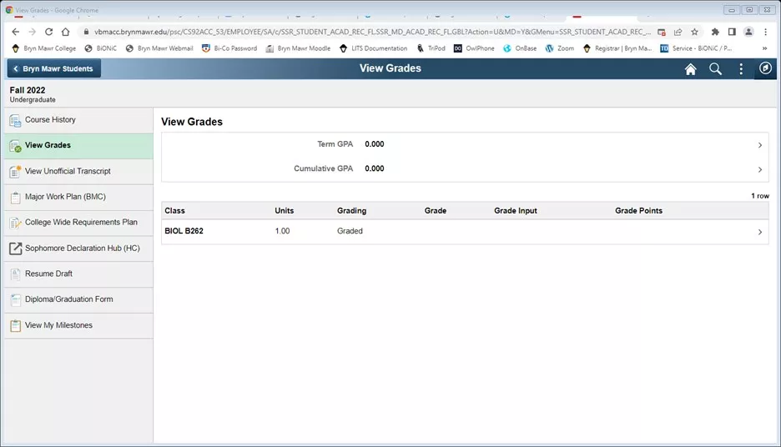Image resolution: width=781 pixels, height=447 pixels.
Task: Select View Grades in the sidebar
Action: pos(78,146)
